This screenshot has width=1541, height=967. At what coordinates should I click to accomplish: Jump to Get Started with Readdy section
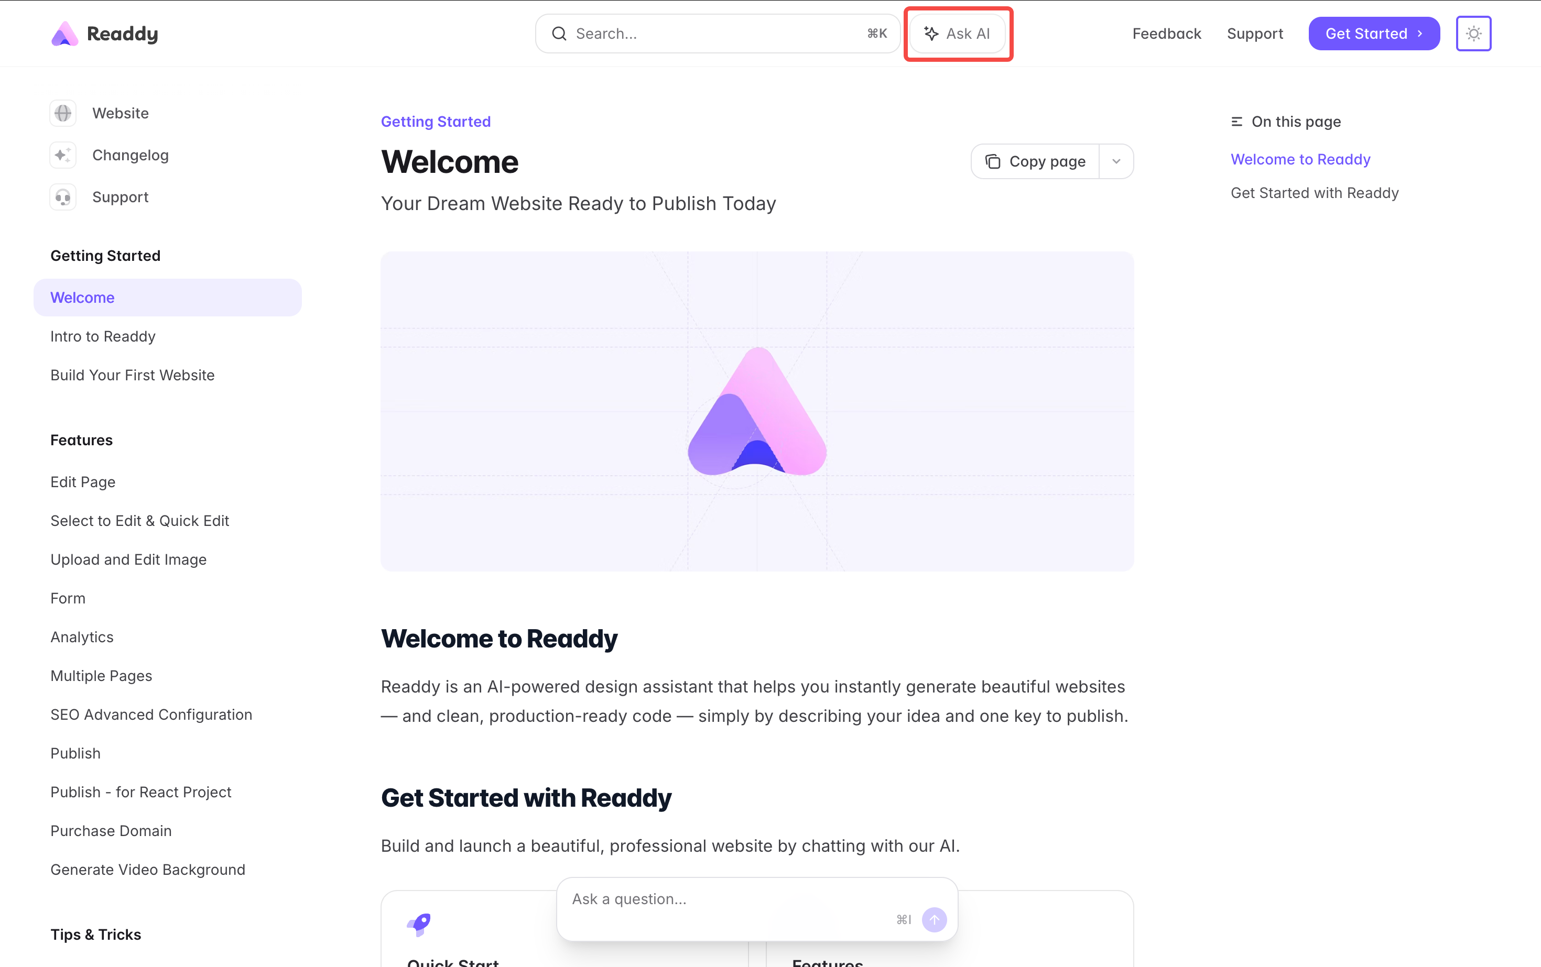[x=1314, y=192]
